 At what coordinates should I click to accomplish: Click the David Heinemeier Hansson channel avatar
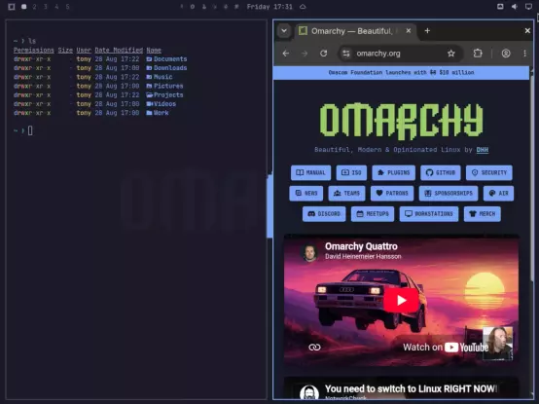pyautogui.click(x=309, y=253)
